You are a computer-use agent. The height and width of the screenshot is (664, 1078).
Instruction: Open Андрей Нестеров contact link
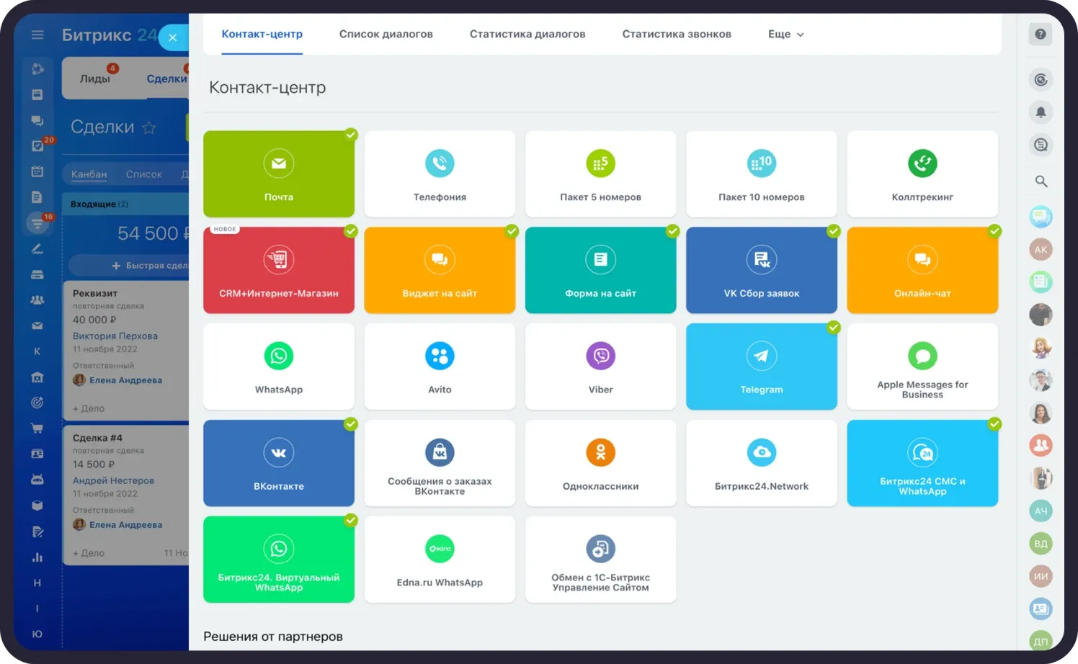[x=113, y=480]
